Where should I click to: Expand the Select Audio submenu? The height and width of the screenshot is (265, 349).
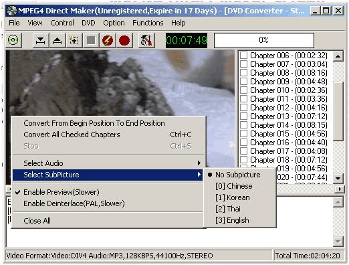[x=108, y=163]
